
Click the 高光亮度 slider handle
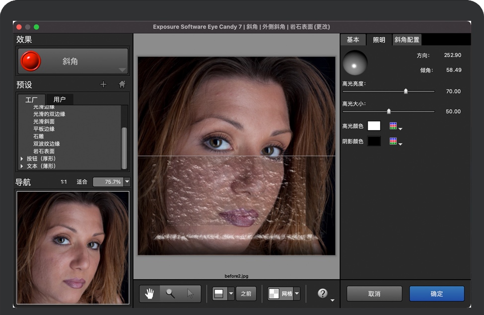[x=406, y=91]
